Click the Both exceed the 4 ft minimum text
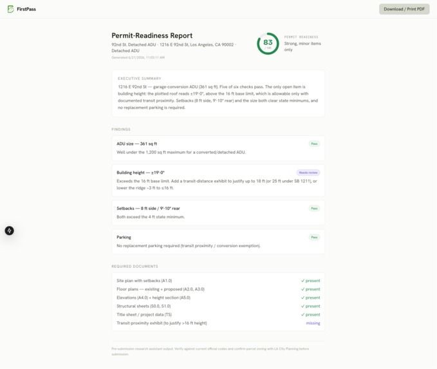Viewport: 437px width, 369px height. tap(151, 217)
